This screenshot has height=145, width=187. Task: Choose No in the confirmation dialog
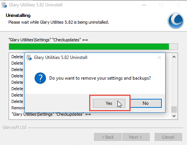tap(146, 103)
